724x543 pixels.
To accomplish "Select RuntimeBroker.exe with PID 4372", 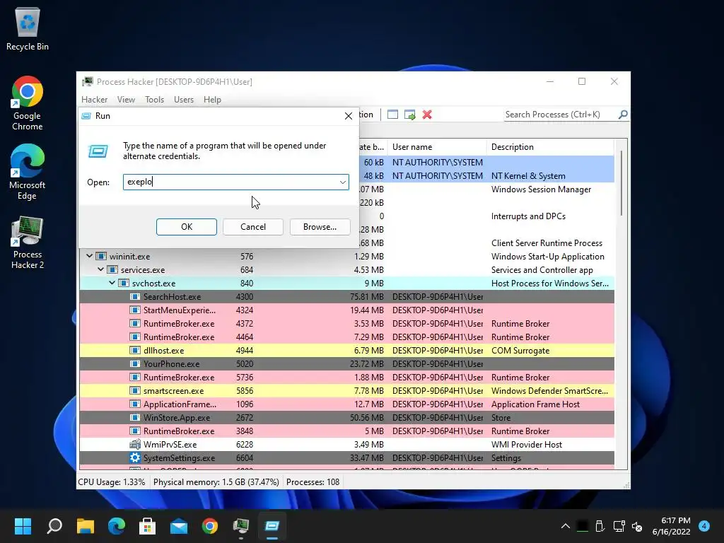I will [x=346, y=323].
